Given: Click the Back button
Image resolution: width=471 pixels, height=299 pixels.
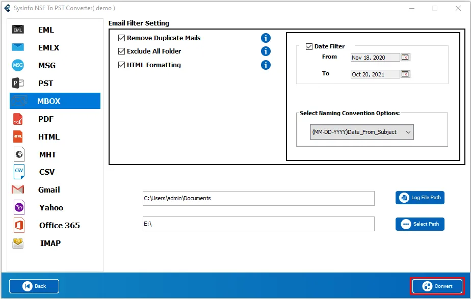Looking at the screenshot, I should pyautogui.click(x=34, y=286).
